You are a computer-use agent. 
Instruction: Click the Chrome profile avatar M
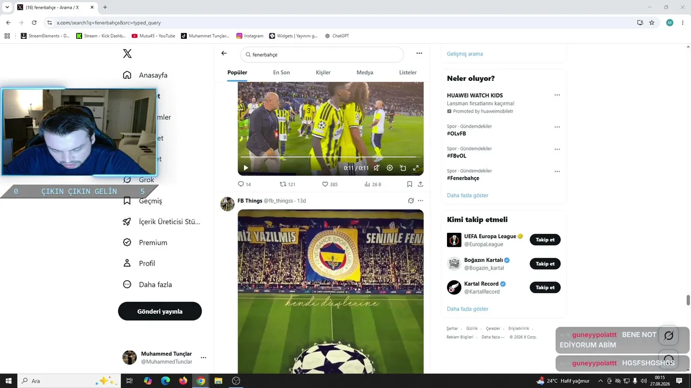(x=670, y=23)
